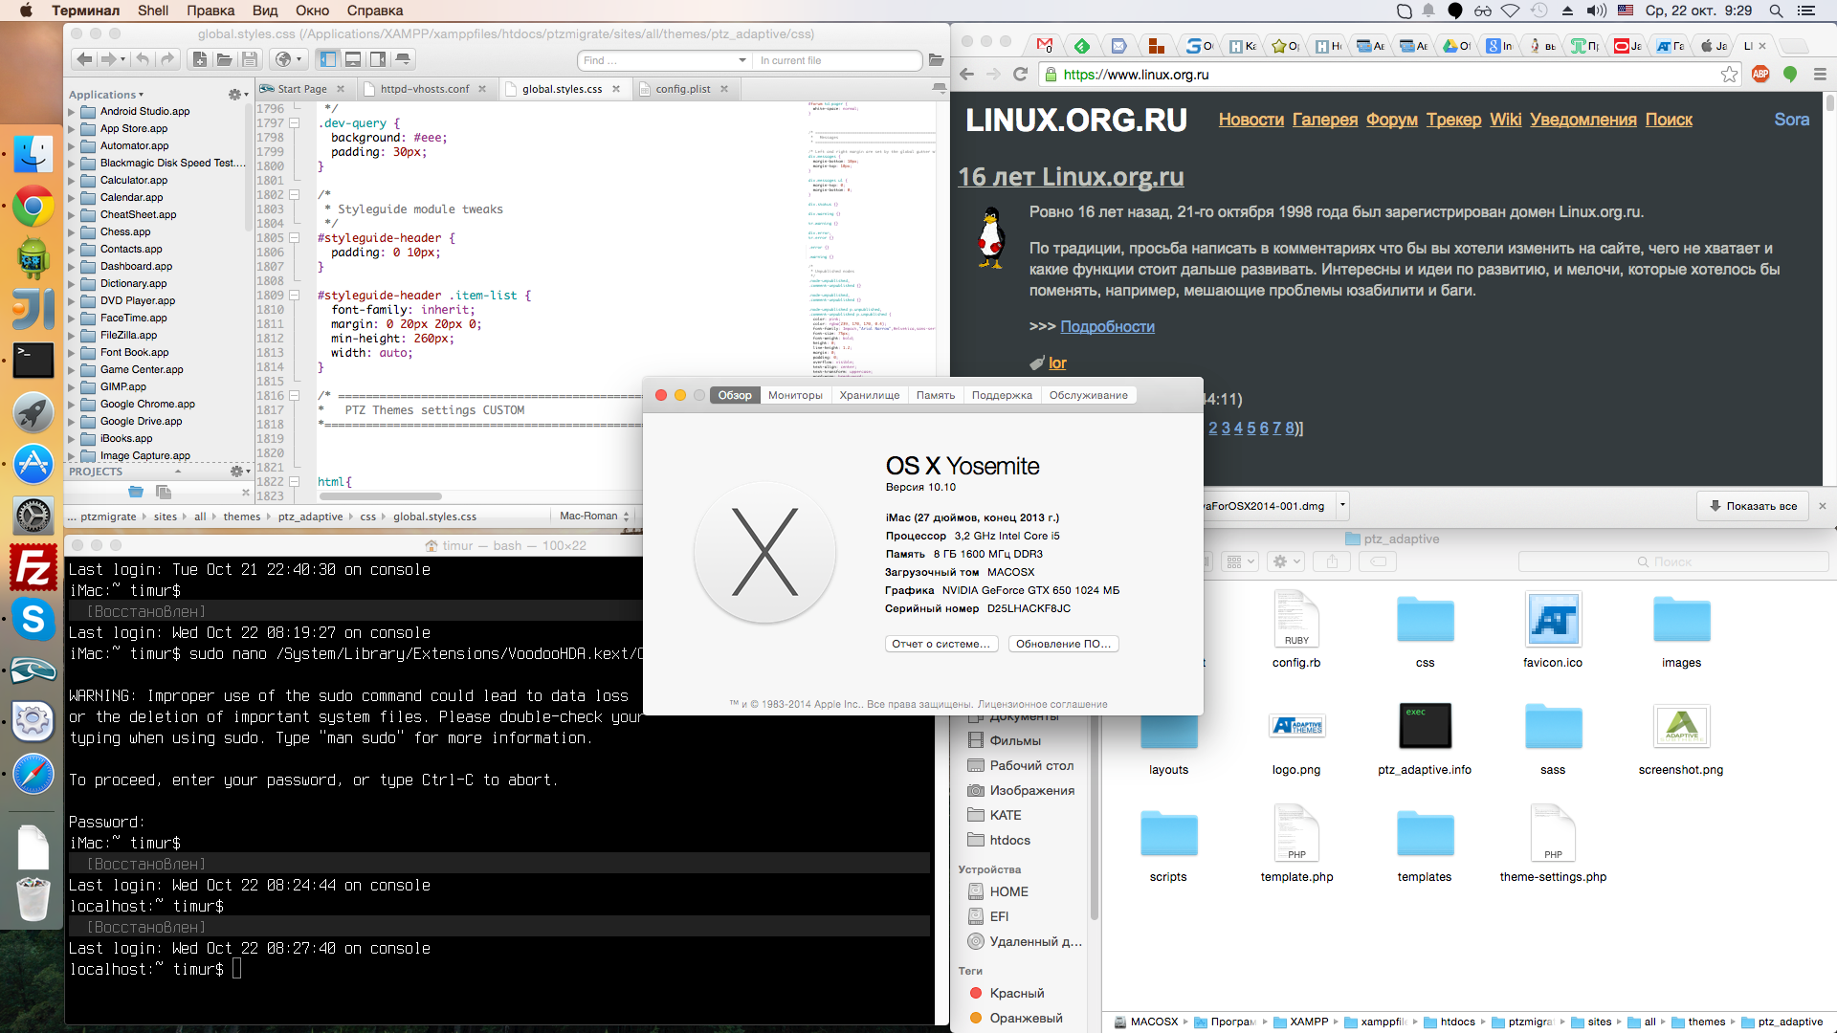Create new file in Komodo toolbar
Image resolution: width=1837 pixels, height=1033 pixels.
coord(199,59)
